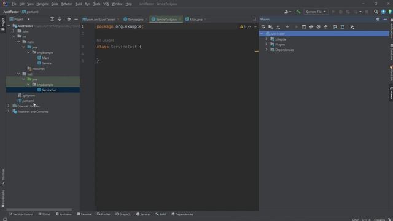The width and height of the screenshot is (393, 221).
Task: Select Service class in project tree
Action: 44,63
